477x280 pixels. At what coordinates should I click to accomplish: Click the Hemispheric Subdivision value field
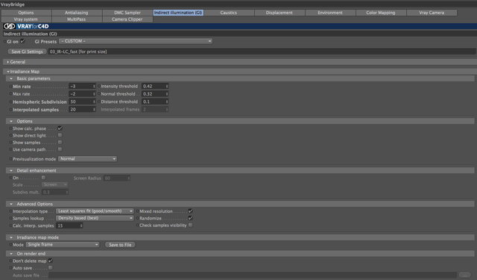pyautogui.click(x=80, y=102)
